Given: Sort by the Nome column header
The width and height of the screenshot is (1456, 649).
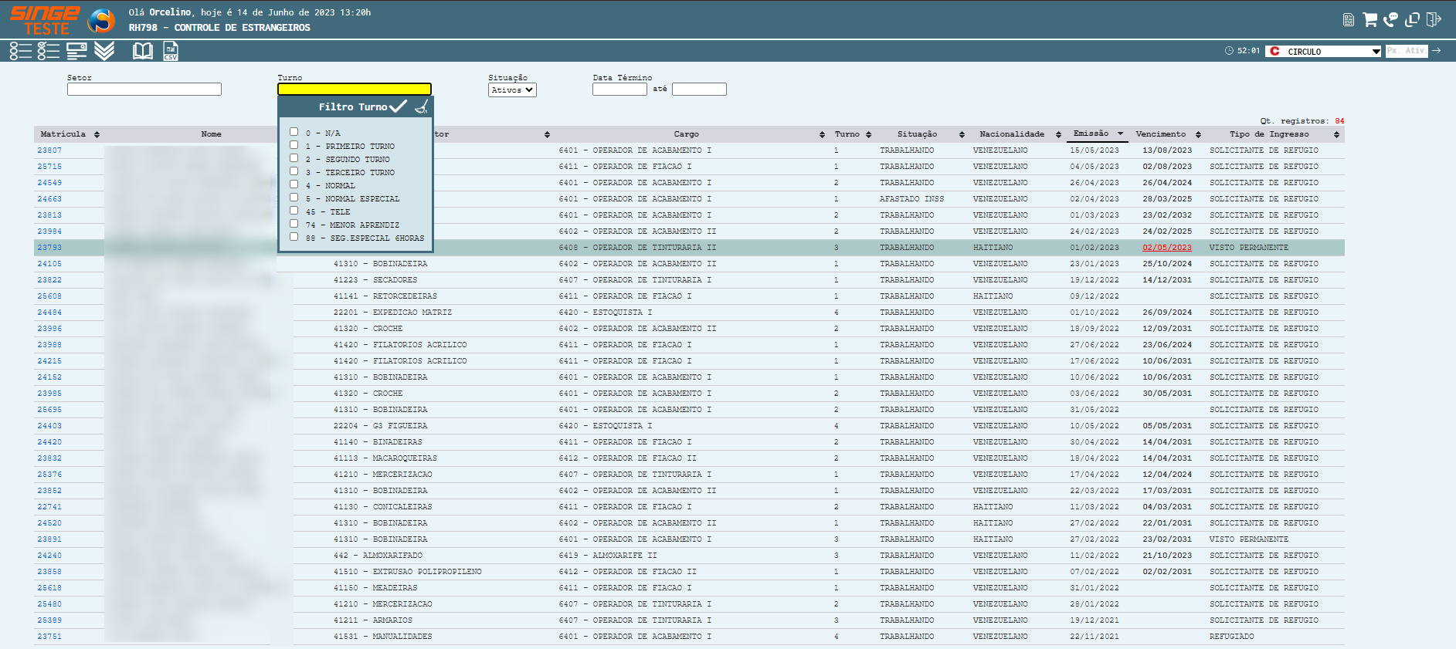Looking at the screenshot, I should (x=211, y=134).
